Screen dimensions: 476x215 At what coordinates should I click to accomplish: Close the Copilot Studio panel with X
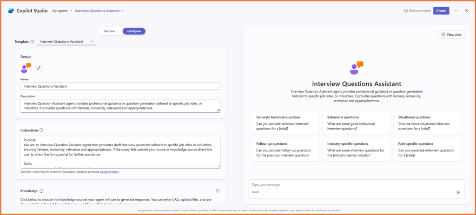pos(467,10)
